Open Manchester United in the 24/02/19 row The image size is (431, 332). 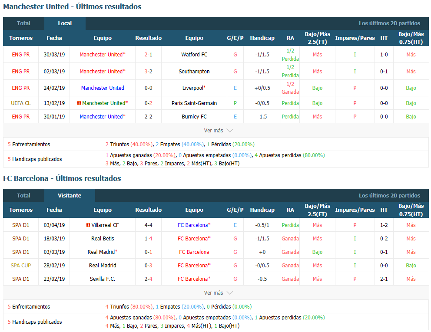(x=103, y=88)
